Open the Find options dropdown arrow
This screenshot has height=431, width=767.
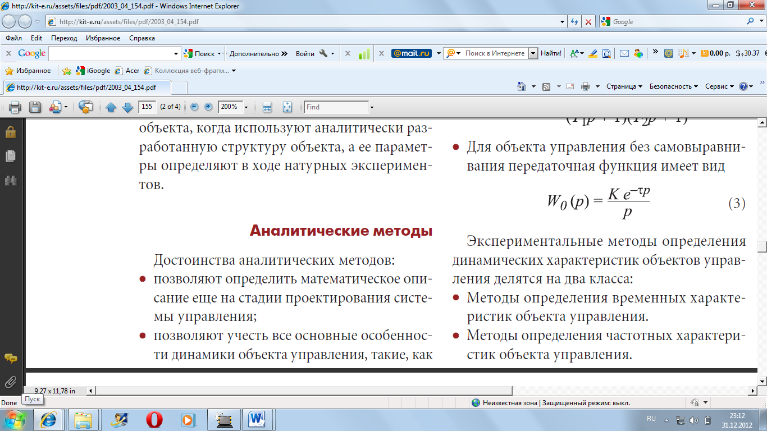[x=372, y=107]
